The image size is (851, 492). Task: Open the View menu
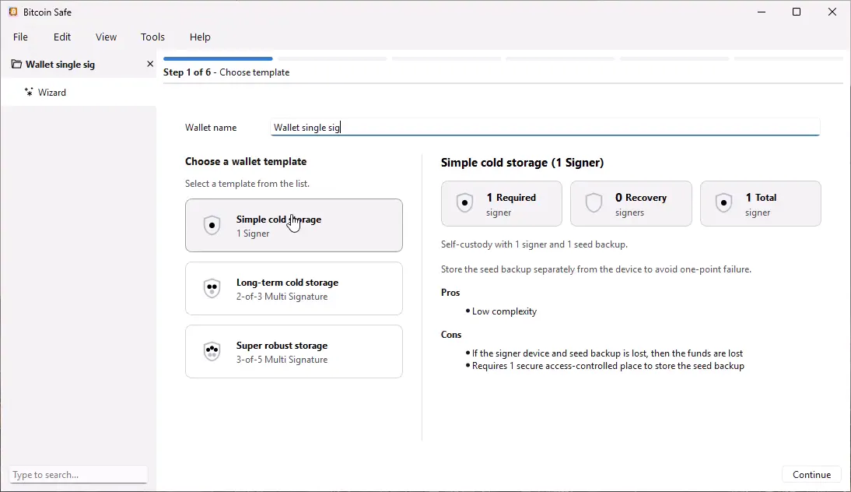106,37
